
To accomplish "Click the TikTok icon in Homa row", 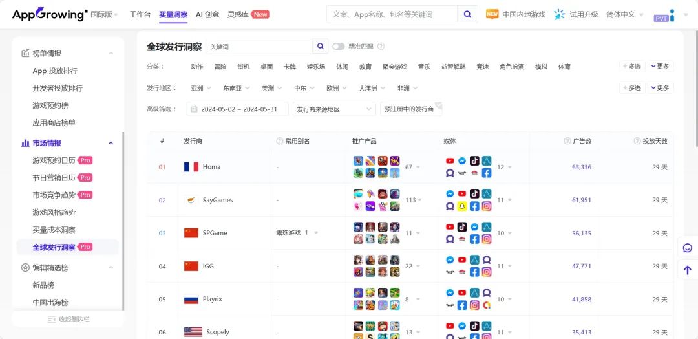I will [x=474, y=161].
